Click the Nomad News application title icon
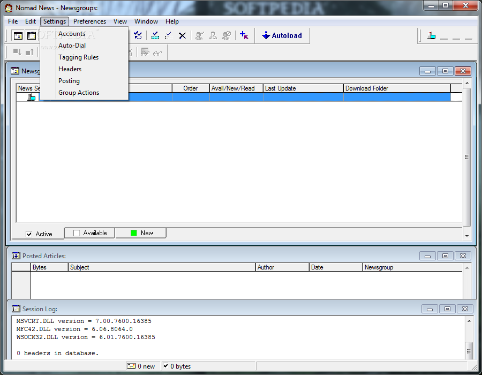 [9, 7]
